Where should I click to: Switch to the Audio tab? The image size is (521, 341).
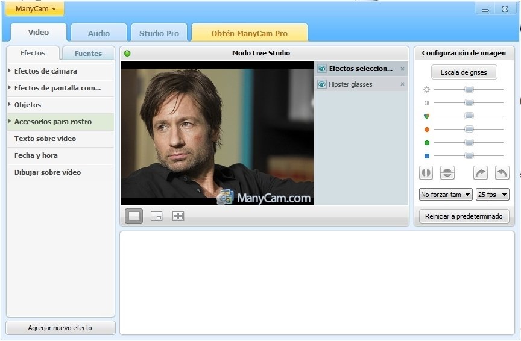99,33
